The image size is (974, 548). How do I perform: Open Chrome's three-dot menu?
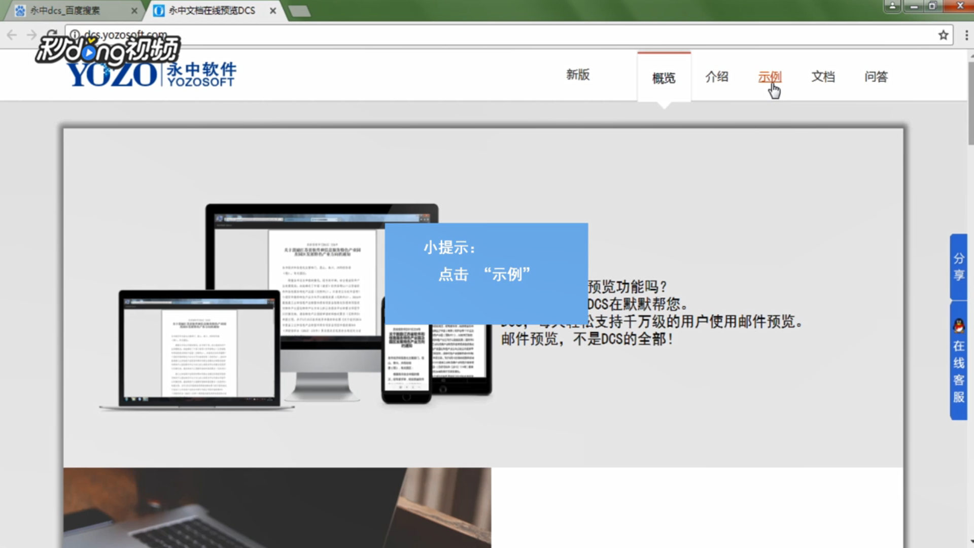(x=966, y=35)
